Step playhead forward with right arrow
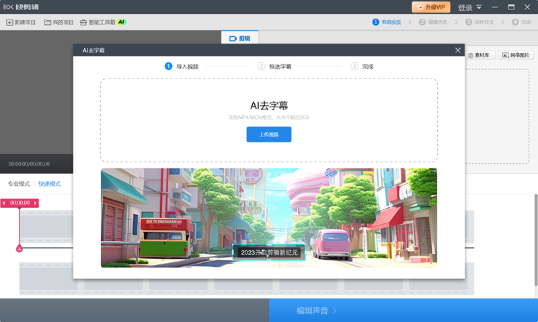The width and height of the screenshot is (538, 322). (x=35, y=203)
